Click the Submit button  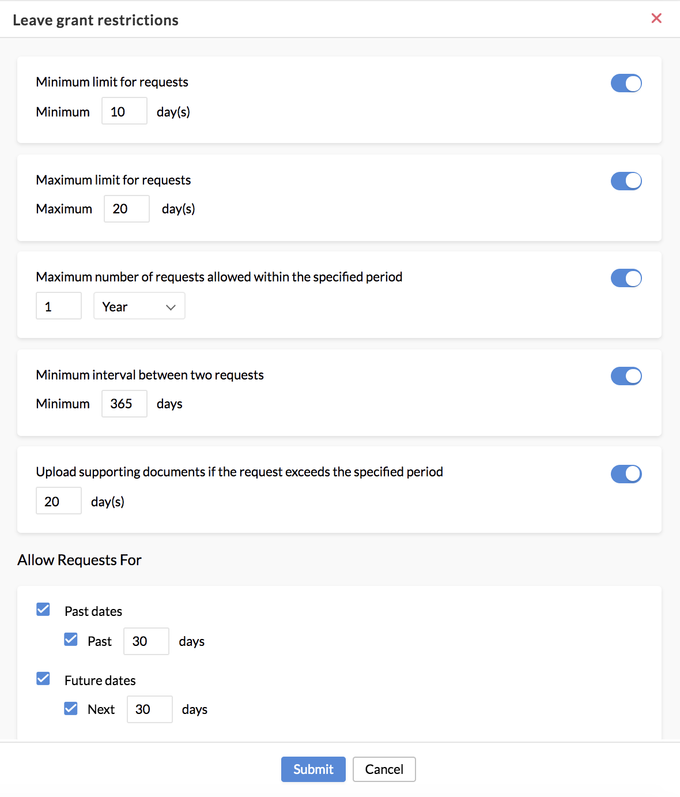[313, 769]
